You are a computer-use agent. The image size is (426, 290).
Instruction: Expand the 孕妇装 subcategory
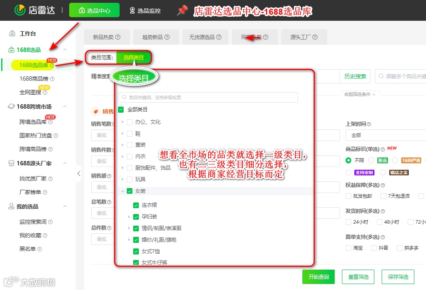129,217
